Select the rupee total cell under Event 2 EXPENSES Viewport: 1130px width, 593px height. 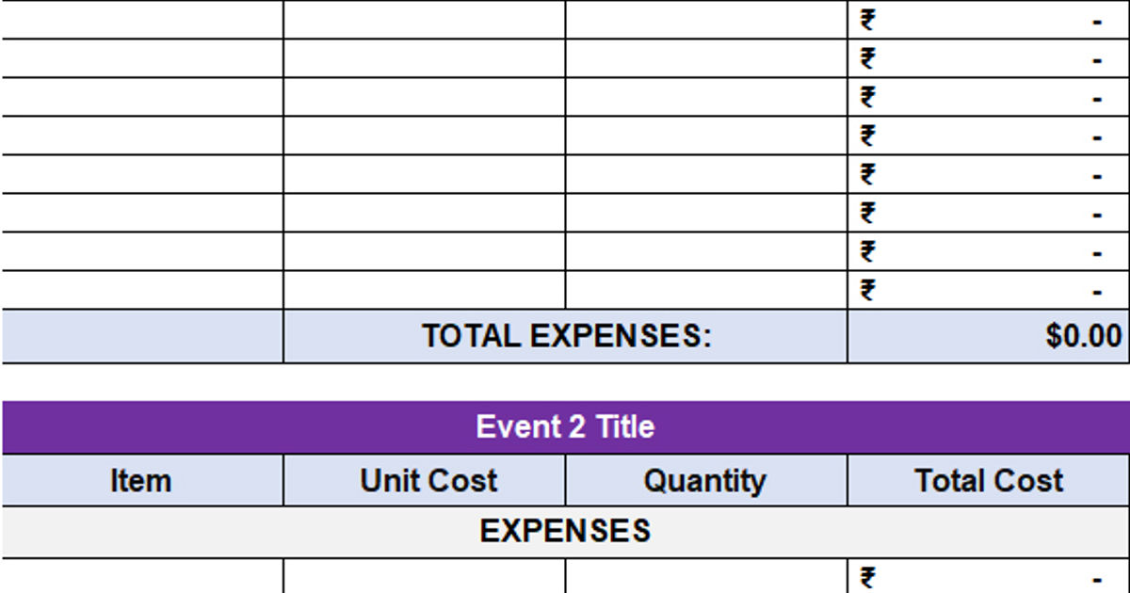click(989, 576)
